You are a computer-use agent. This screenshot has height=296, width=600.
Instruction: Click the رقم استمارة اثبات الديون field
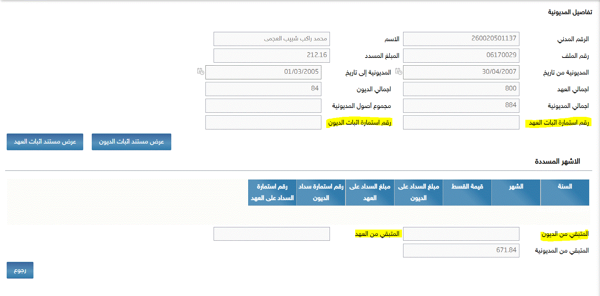pos(263,122)
